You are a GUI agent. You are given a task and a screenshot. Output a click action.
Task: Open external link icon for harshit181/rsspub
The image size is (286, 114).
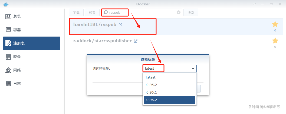(120, 25)
